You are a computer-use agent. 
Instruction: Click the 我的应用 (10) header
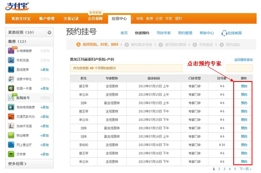21,32
